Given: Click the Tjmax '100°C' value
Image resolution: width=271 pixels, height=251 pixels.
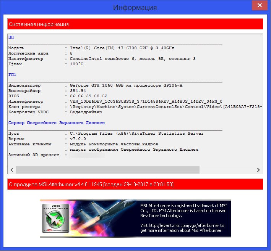Looking at the screenshot, I should point(76,64).
